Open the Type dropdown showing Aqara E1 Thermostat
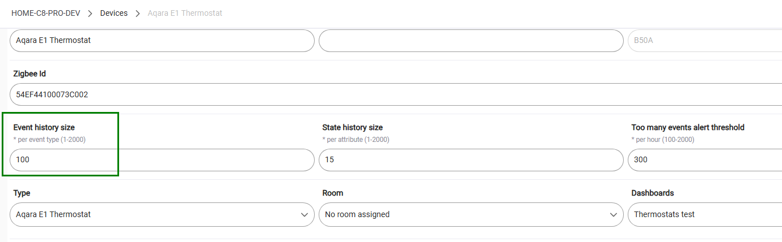This screenshot has width=782, height=242. (159, 215)
